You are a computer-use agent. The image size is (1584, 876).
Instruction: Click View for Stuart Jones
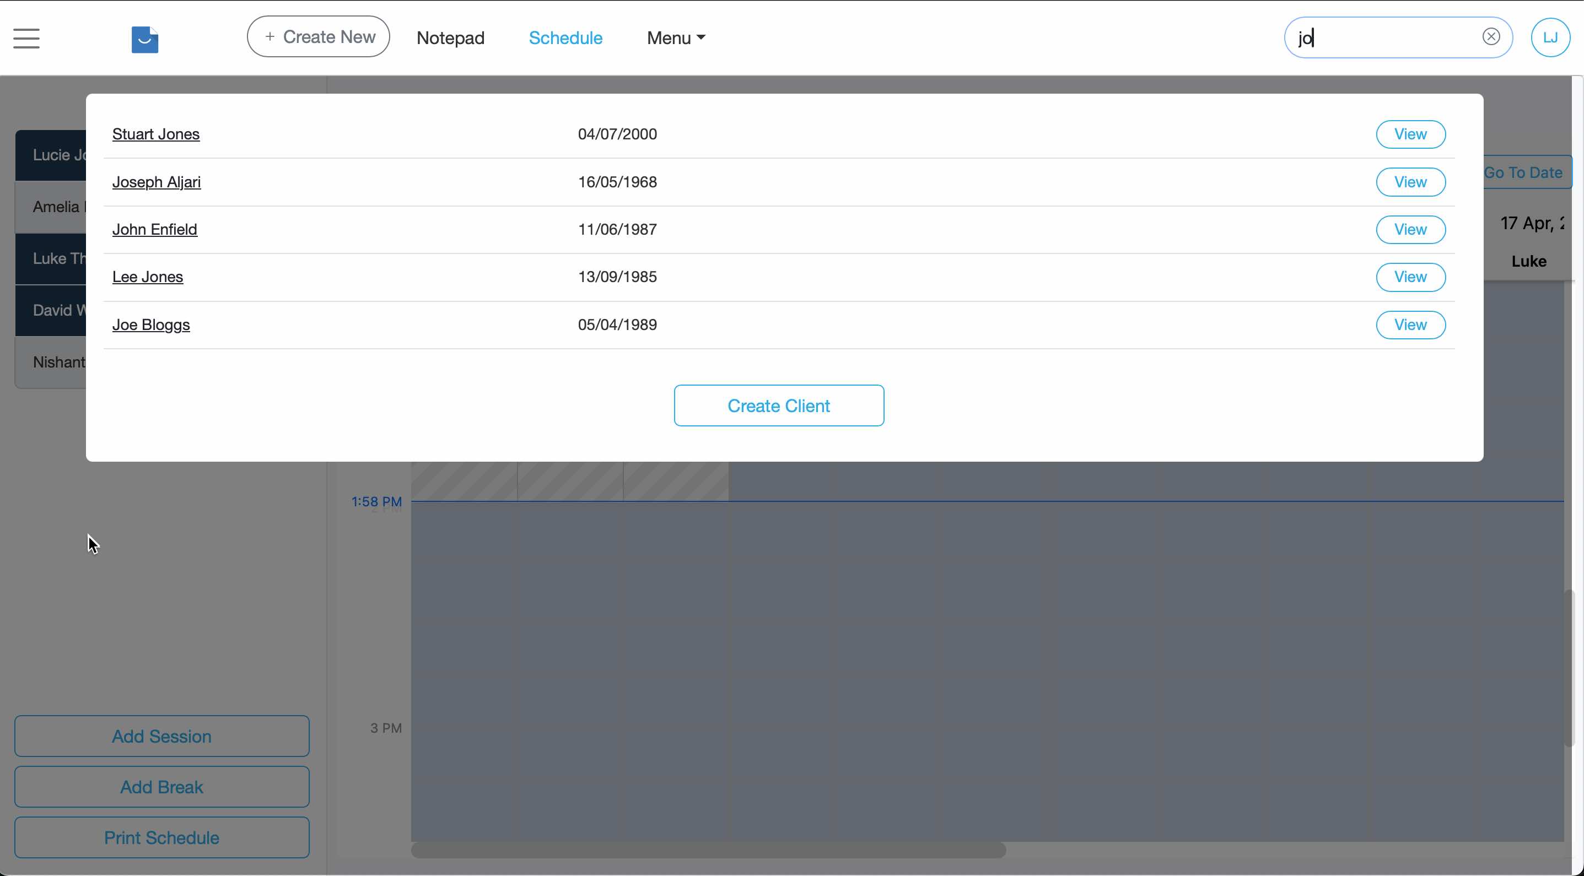coord(1410,134)
